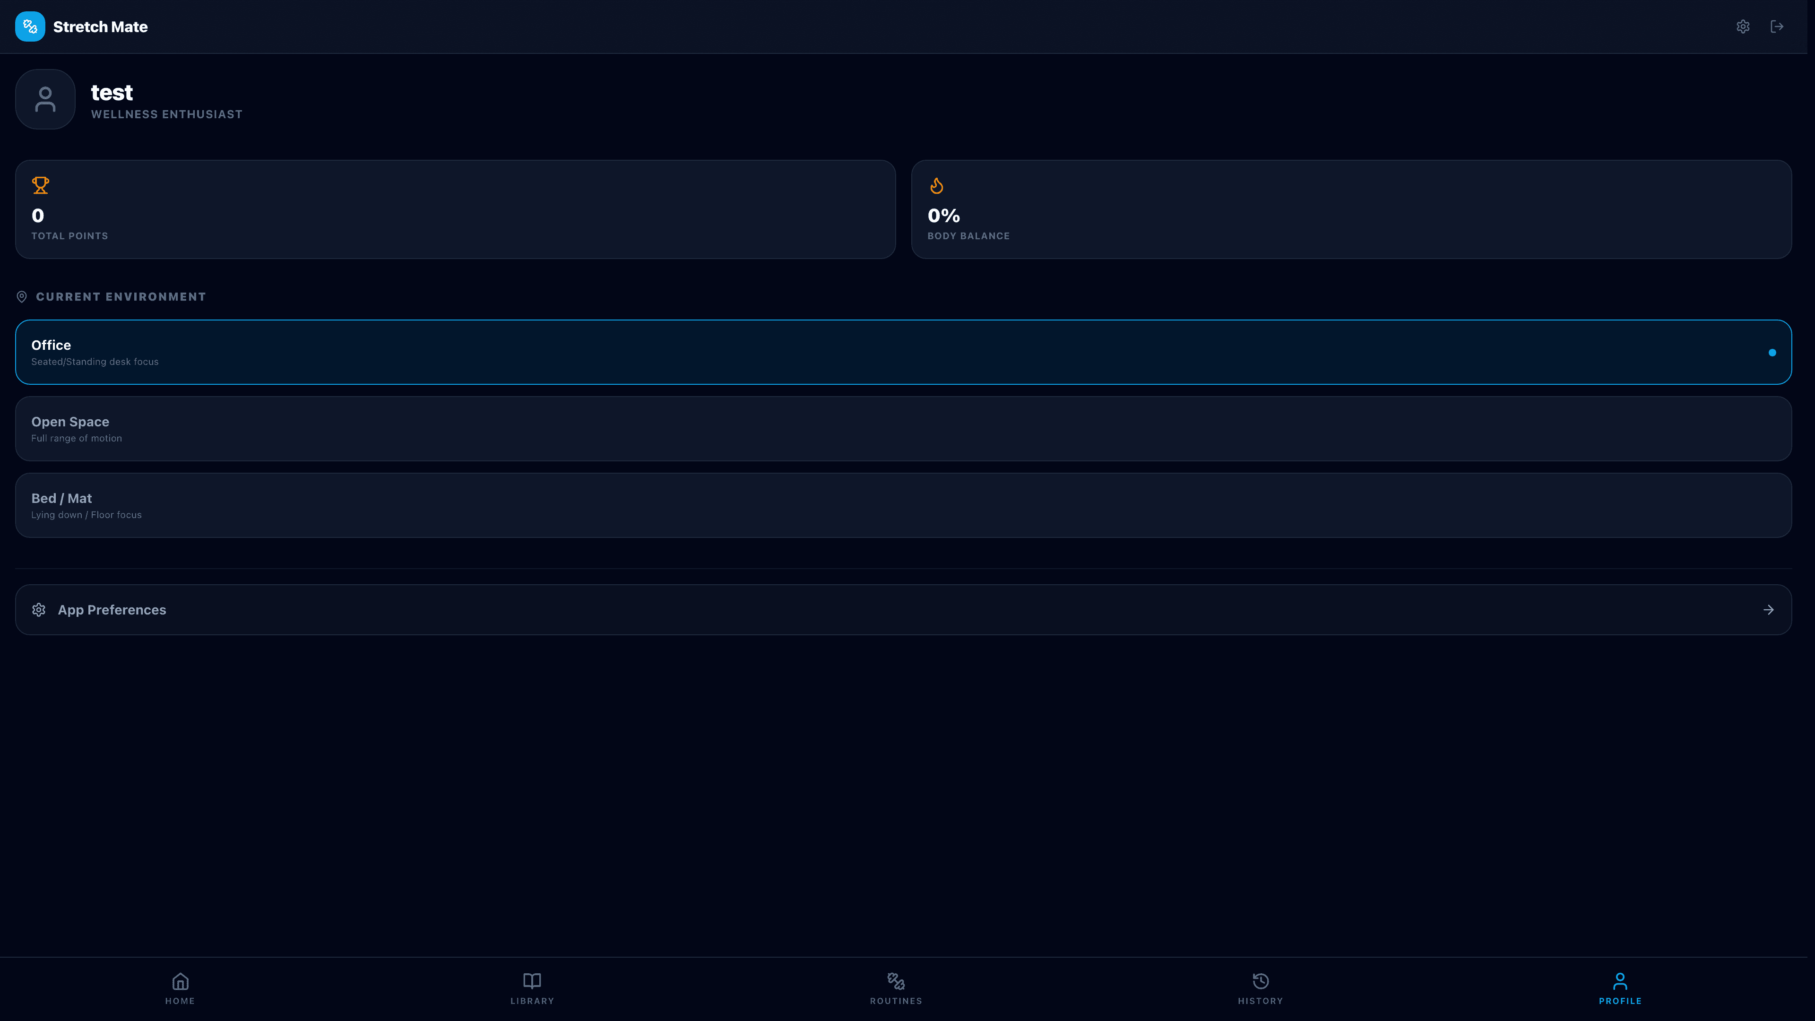Click the gear icon beside App Preferences
This screenshot has width=1815, height=1021.
pyautogui.click(x=39, y=609)
